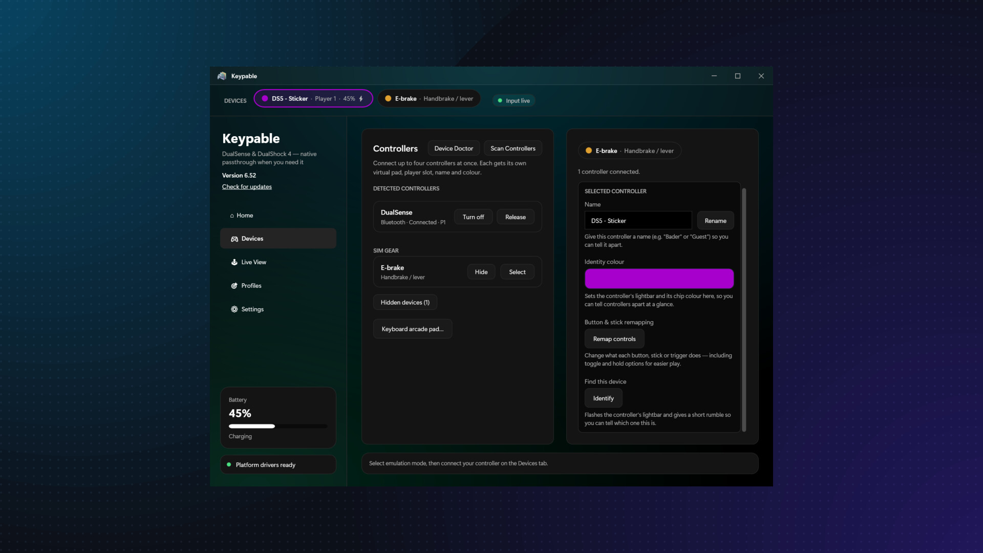Click the 'Version 6.52' text

(239, 175)
